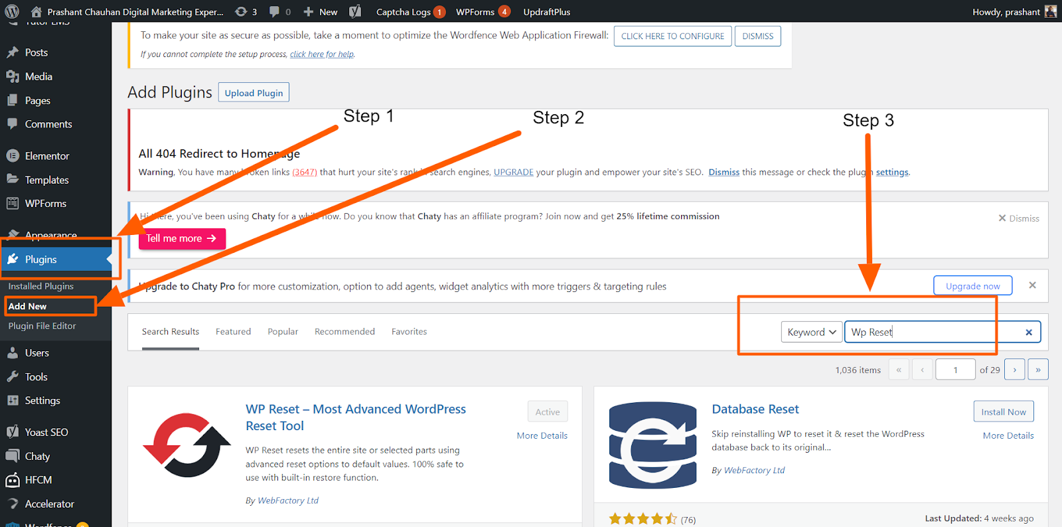The height and width of the screenshot is (527, 1062).
Task: Open Plugin File Editor submenu item
Action: click(x=42, y=326)
